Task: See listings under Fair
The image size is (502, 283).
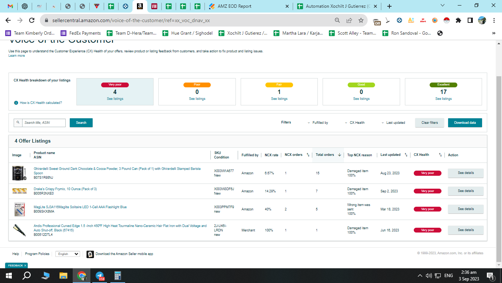Action: click(x=279, y=99)
